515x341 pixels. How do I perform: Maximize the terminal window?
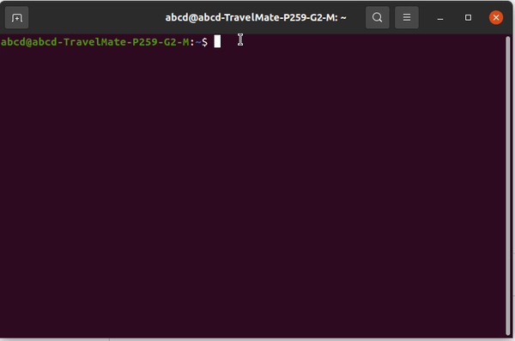pos(468,17)
